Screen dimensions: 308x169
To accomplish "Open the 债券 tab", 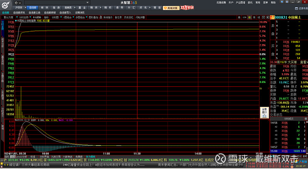I will (120, 8).
